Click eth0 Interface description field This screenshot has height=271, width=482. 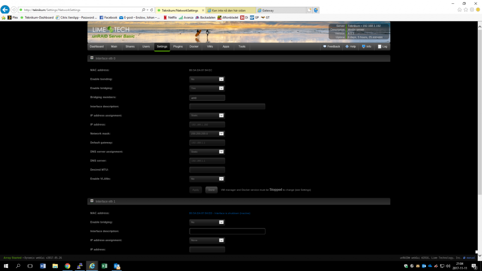tap(227, 106)
